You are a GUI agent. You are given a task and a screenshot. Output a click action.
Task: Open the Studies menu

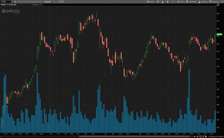coord(202,2)
